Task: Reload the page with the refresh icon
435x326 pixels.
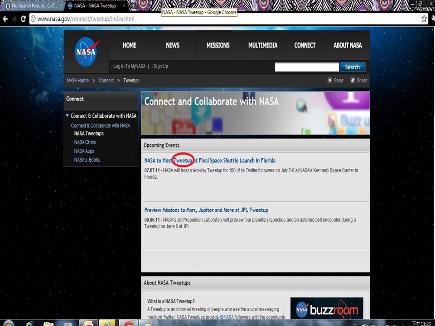Action: pyautogui.click(x=23, y=19)
